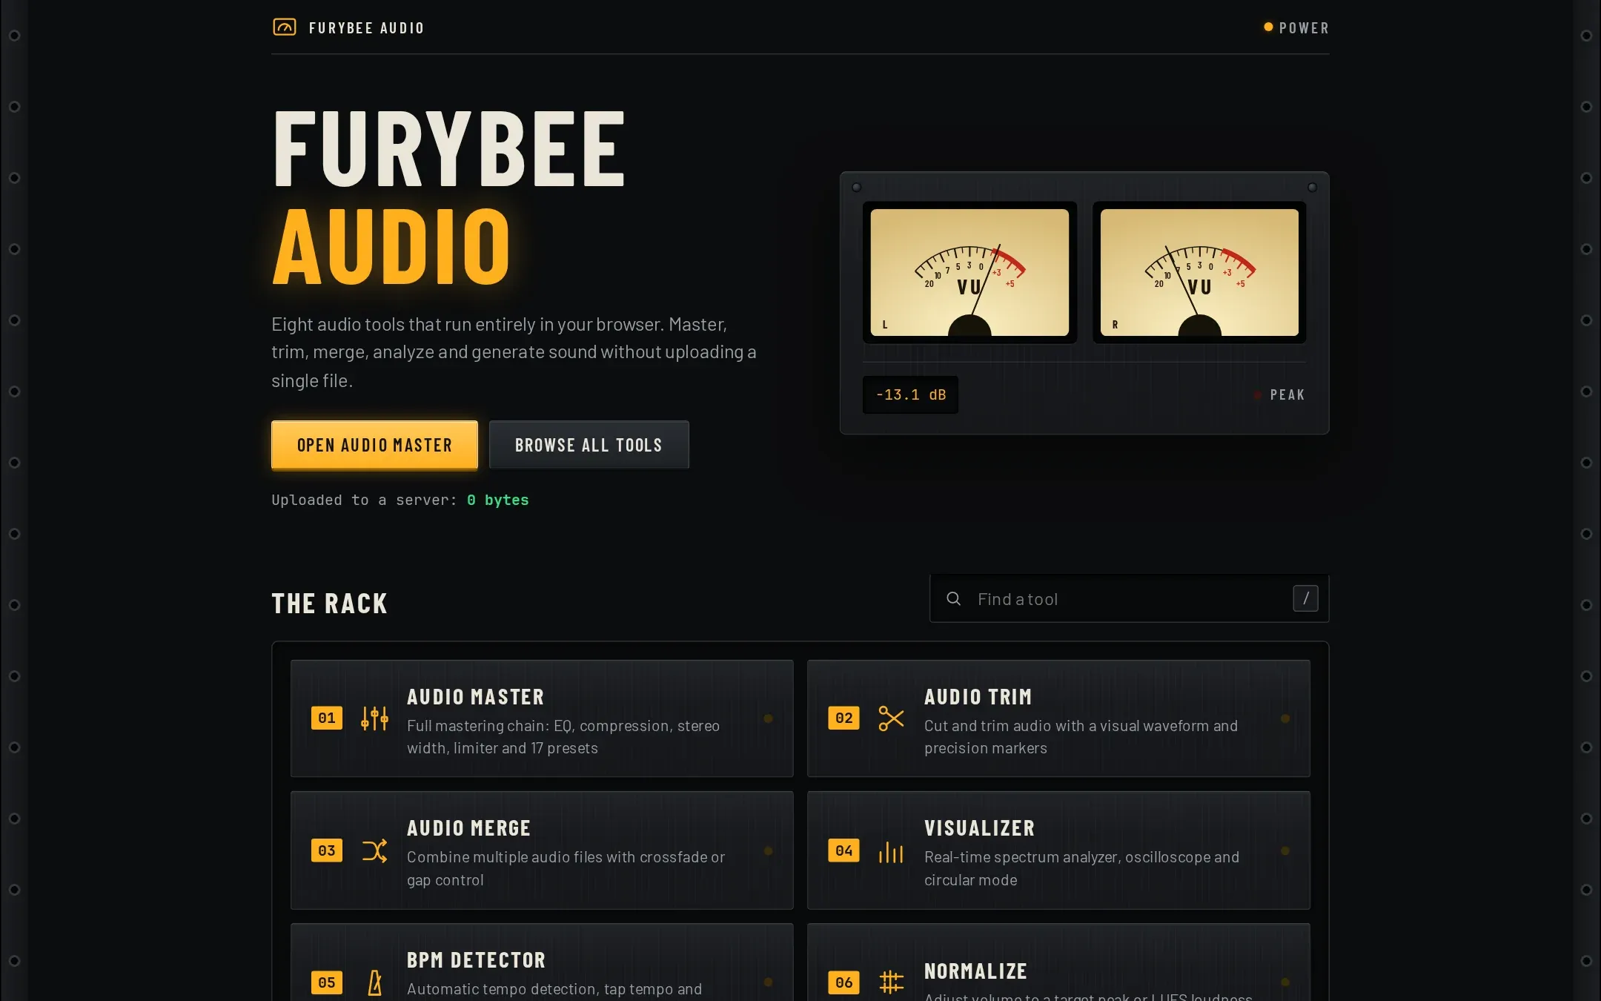Image resolution: width=1601 pixels, height=1001 pixels.
Task: Click the -13.1 dB level readout
Action: click(x=910, y=394)
